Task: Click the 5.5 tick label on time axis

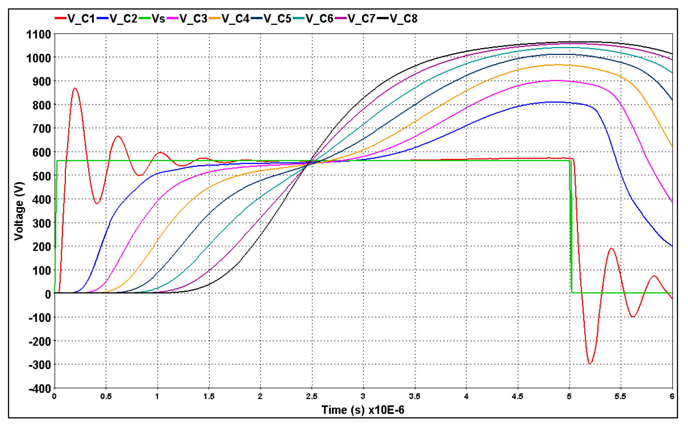Action: point(620,397)
